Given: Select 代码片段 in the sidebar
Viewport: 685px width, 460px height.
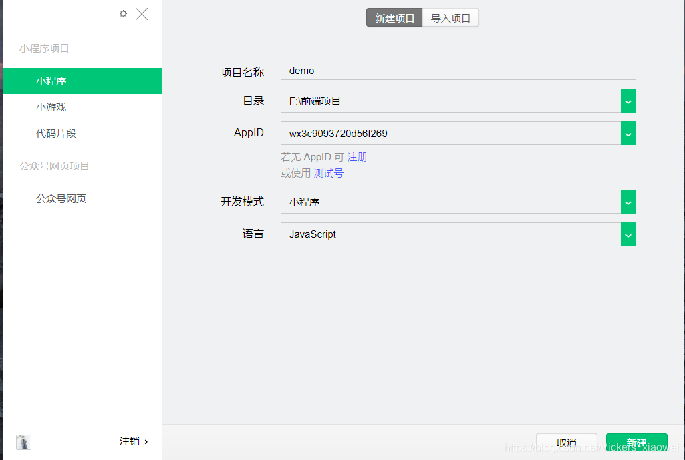Looking at the screenshot, I should 56,133.
